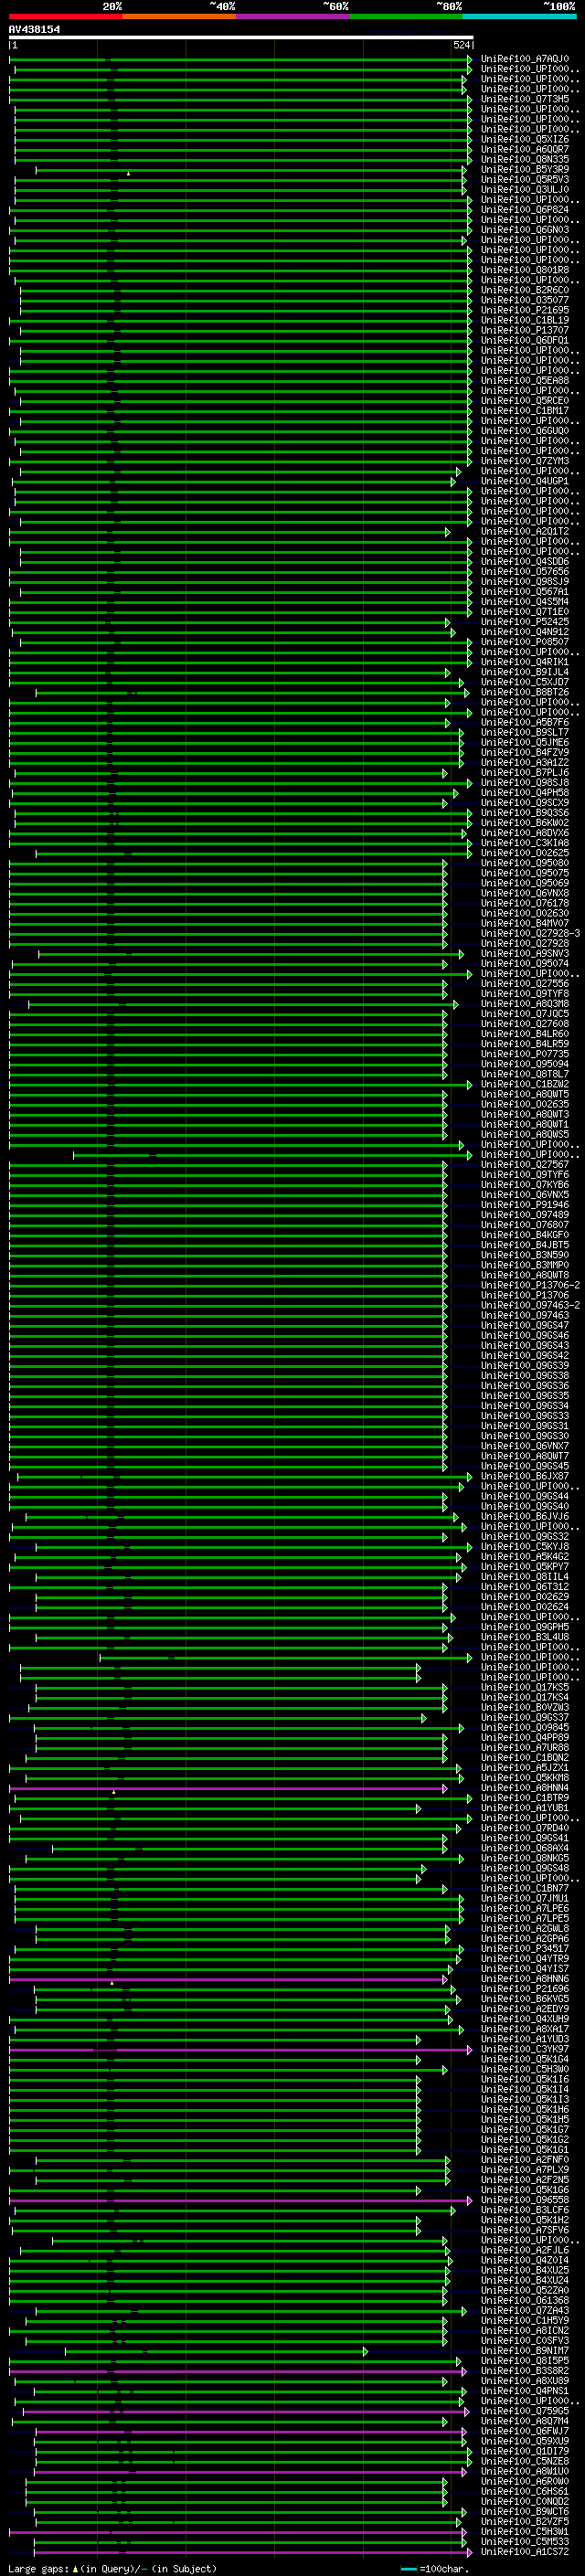Select hit label UniRef100_C1BZW2

525,1084
